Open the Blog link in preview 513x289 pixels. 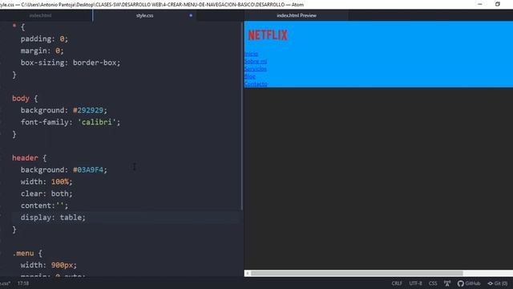249,76
